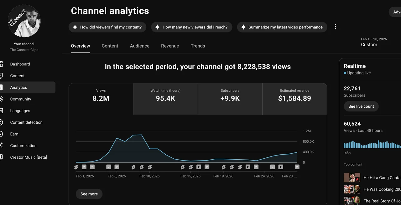Viewport: 401px width, 205px height.
Task: Click the 'Top content' label
Action: pyautogui.click(x=353, y=165)
